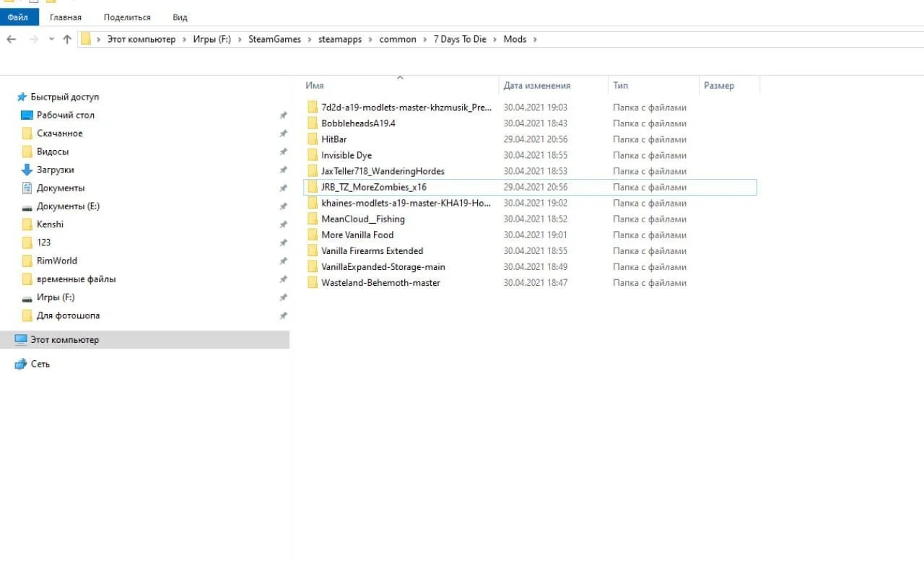Viewport: 924px width, 563px height.
Task: Click the Быстрый доступ star icon
Action: pos(22,97)
